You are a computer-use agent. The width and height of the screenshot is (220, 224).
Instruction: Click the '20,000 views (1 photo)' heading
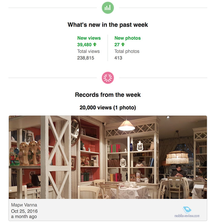108,108
